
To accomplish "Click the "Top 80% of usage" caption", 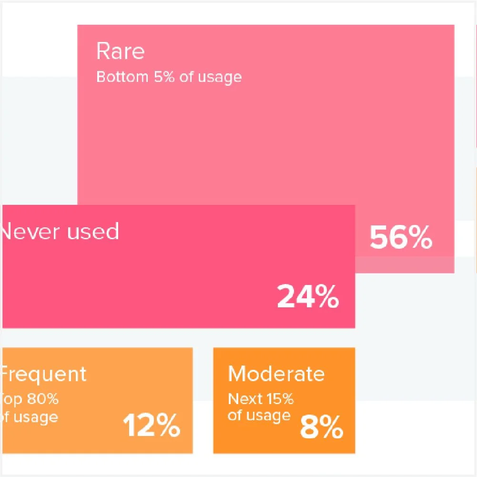I will 30,407.
